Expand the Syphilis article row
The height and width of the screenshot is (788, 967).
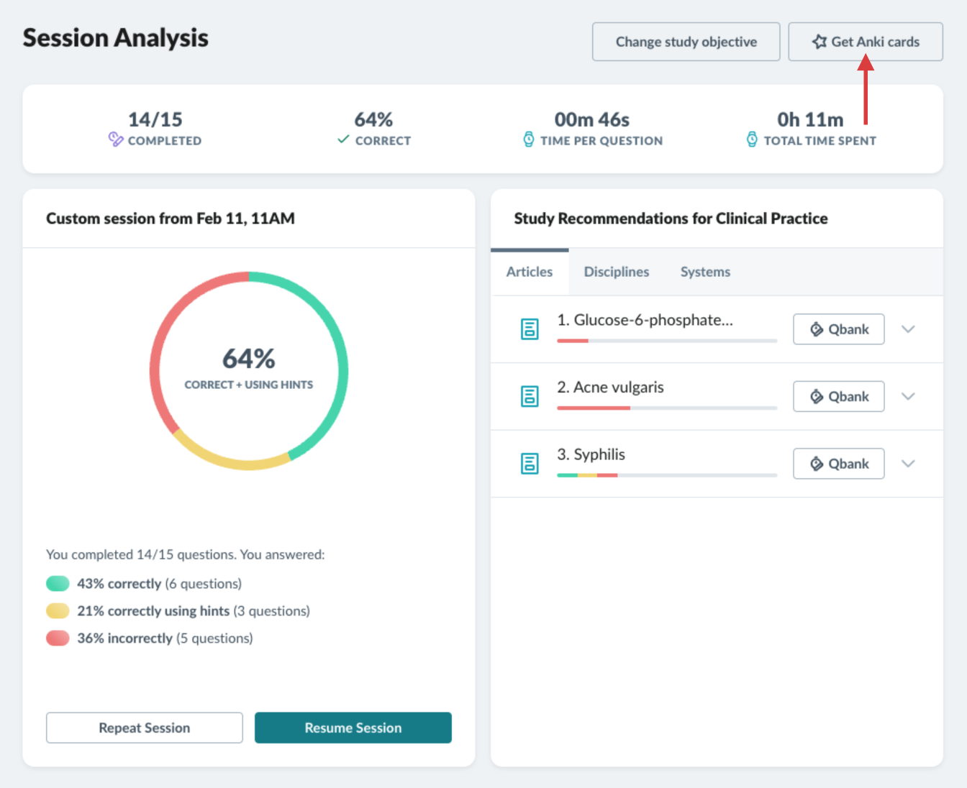tap(908, 464)
